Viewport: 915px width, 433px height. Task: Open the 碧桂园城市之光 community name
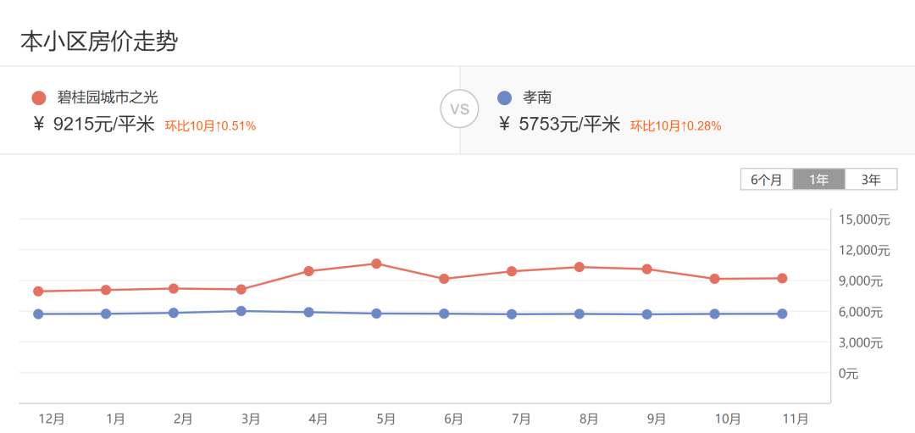click(x=108, y=97)
